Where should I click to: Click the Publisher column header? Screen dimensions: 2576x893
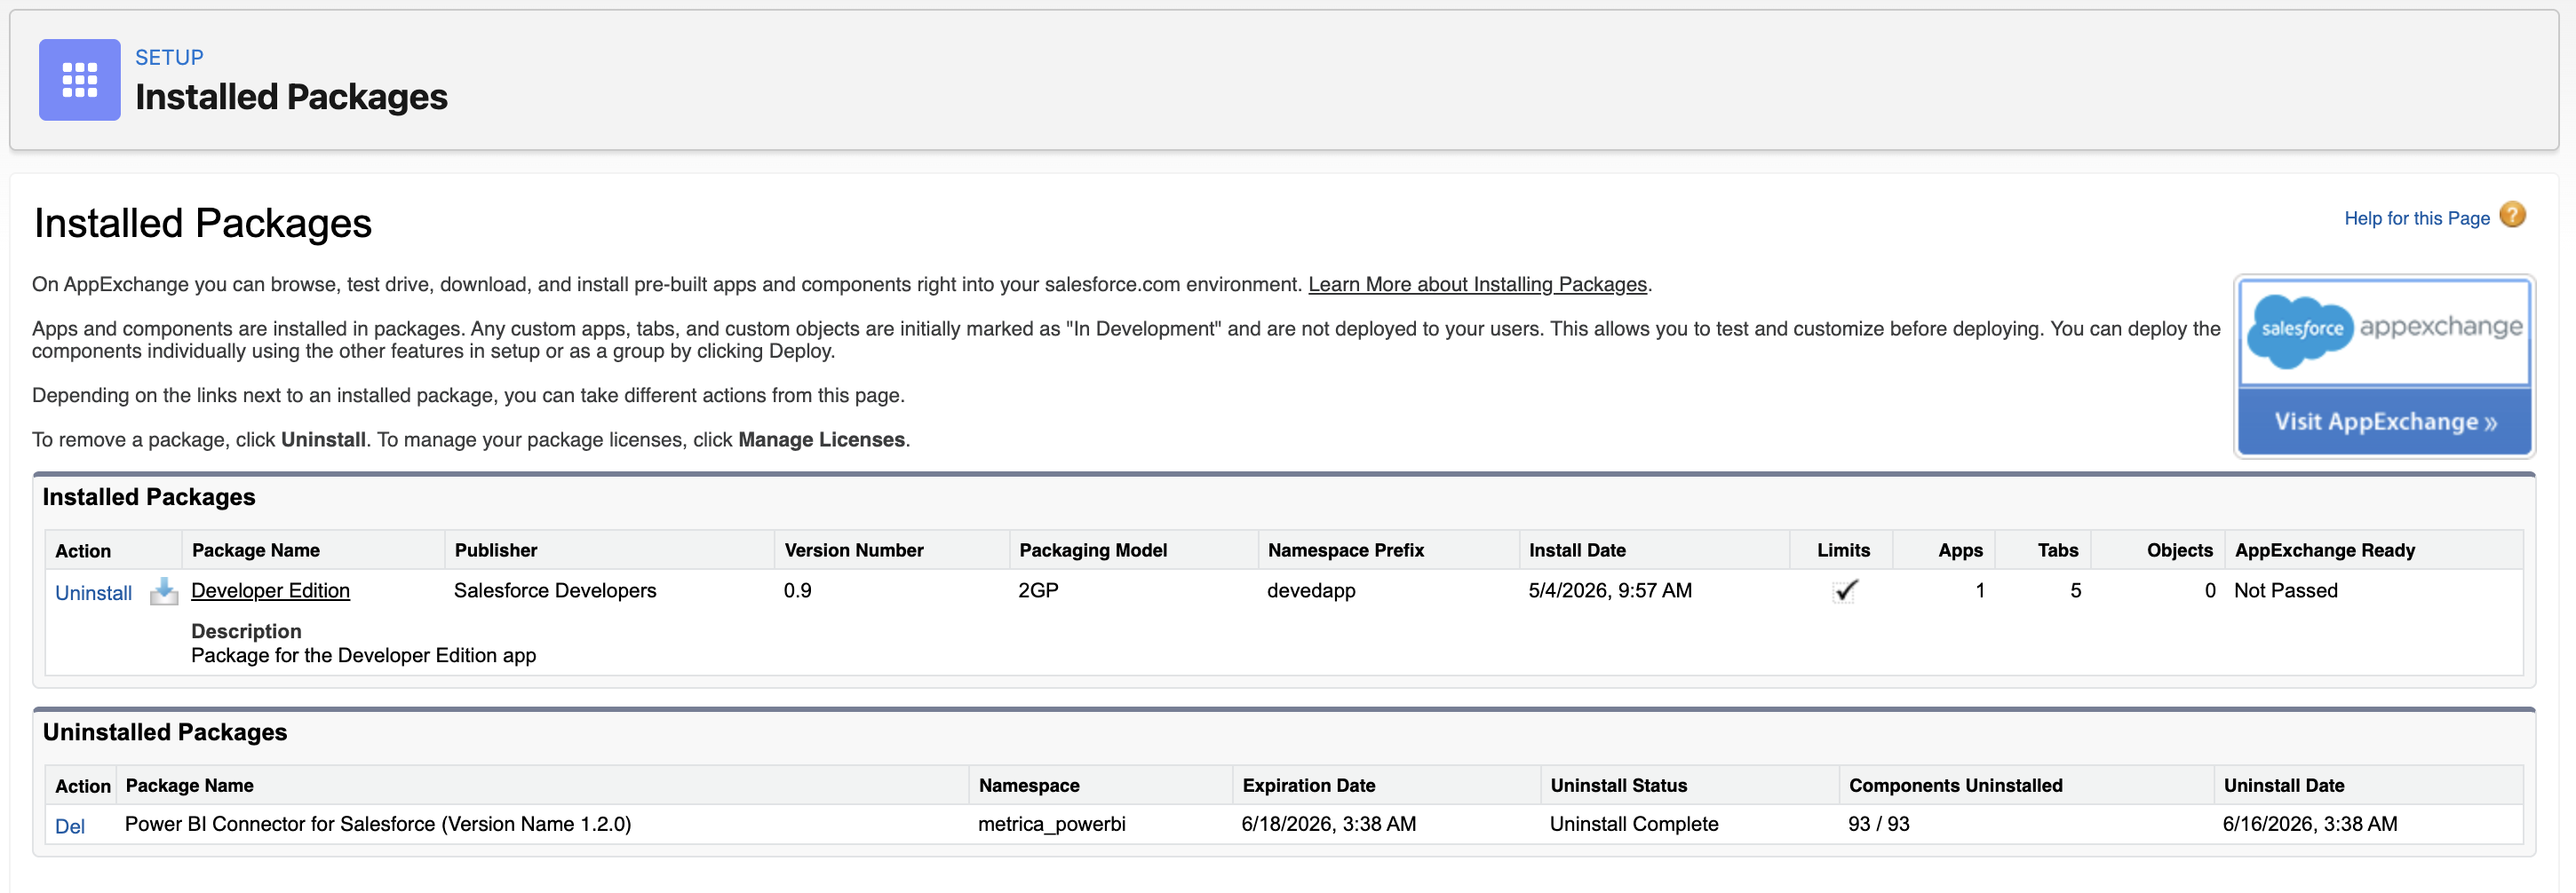tap(496, 550)
